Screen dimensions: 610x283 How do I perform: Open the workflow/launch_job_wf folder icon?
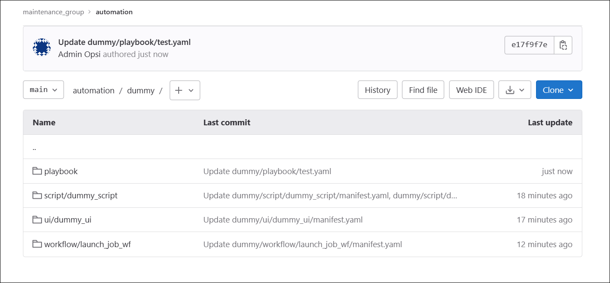click(x=37, y=244)
